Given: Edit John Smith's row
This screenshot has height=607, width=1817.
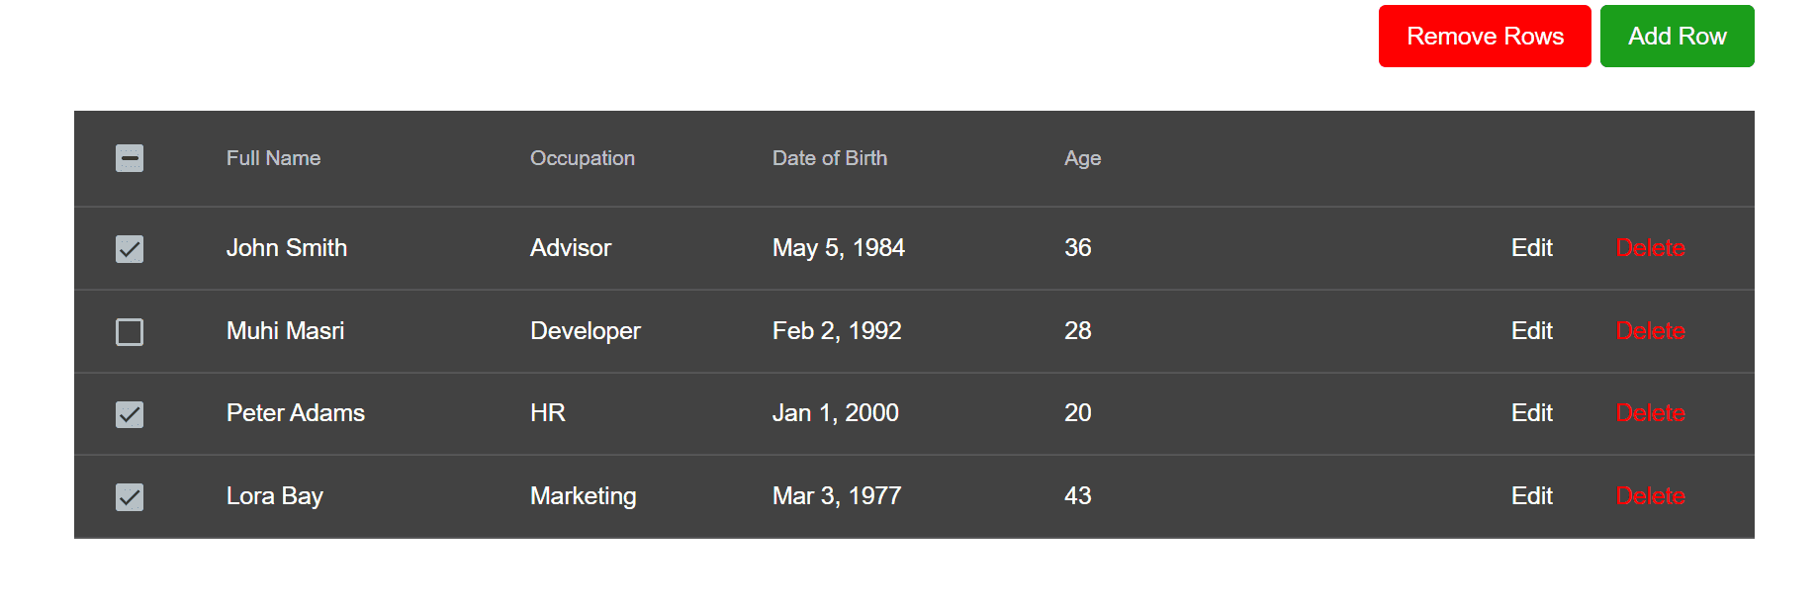Looking at the screenshot, I should [x=1531, y=248].
